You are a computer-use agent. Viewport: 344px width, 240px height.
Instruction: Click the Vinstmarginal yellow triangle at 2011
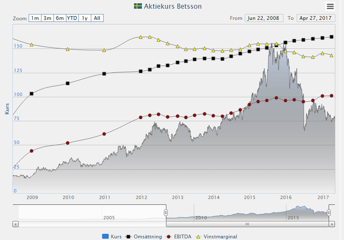(104, 50)
